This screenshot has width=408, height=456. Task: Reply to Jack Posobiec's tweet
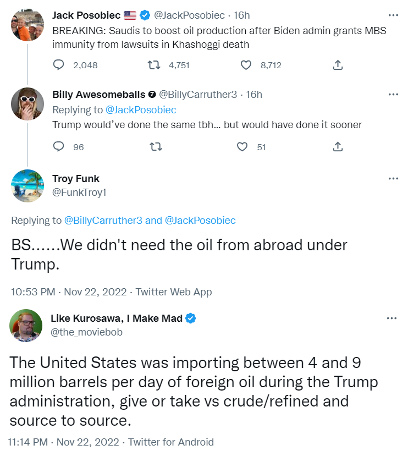pyautogui.click(x=59, y=65)
